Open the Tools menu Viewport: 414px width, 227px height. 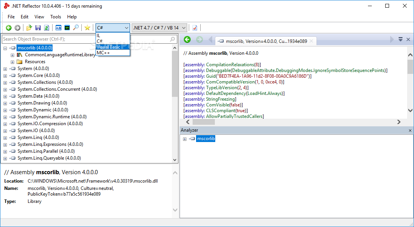coord(56,16)
